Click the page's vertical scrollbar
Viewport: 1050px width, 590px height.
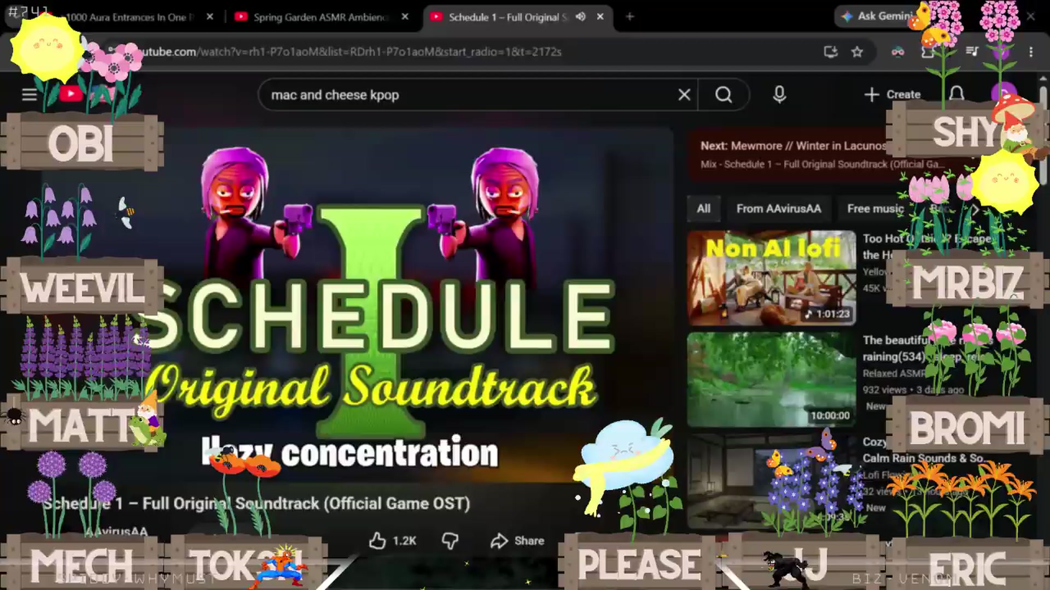click(x=1043, y=137)
